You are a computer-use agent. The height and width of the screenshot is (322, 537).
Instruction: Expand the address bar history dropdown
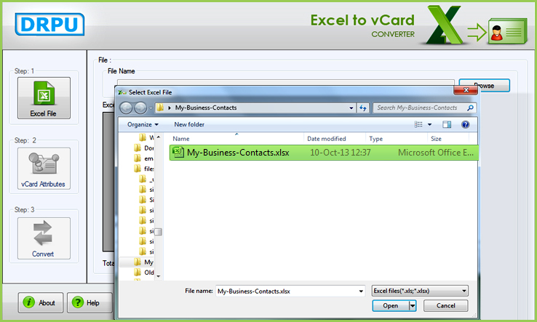(x=351, y=108)
